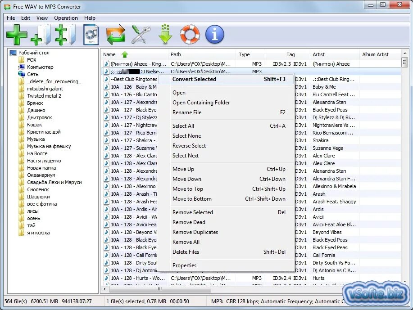413x310 pixels.
Task: Choose Select All in context menu
Action: (226, 126)
